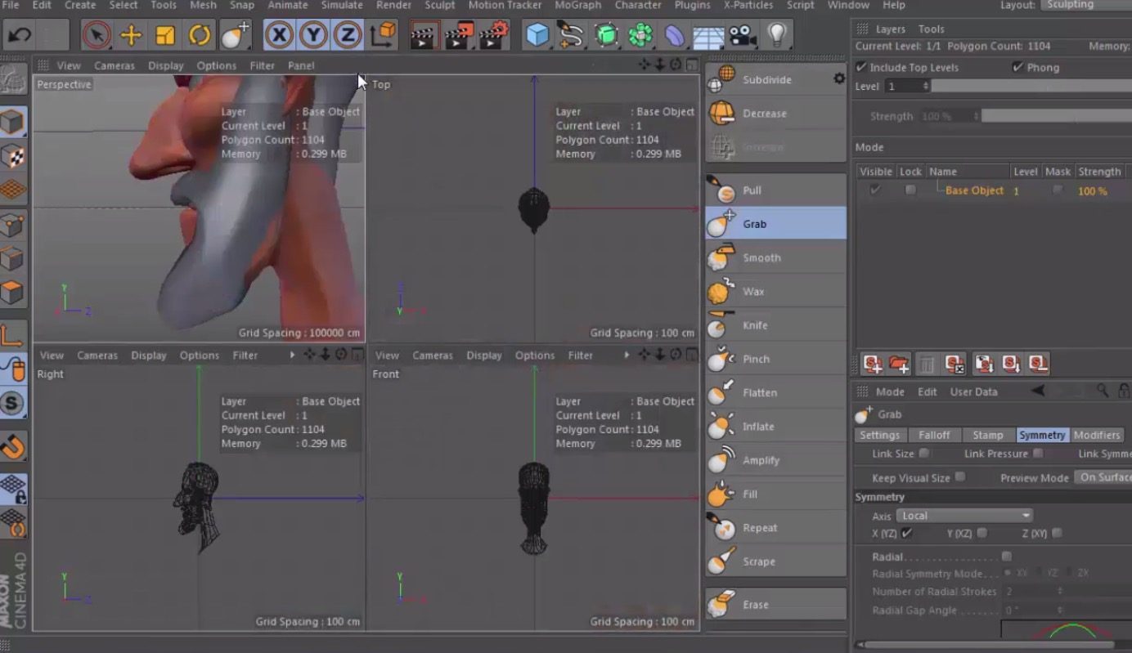
Task: Select the Inflate sculpt brush
Action: point(775,427)
